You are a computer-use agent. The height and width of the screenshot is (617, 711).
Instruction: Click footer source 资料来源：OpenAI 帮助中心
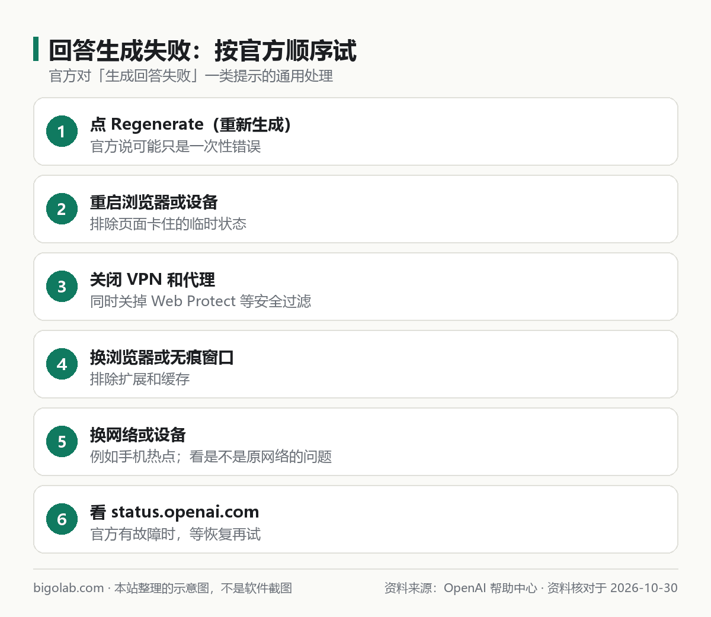click(x=460, y=588)
